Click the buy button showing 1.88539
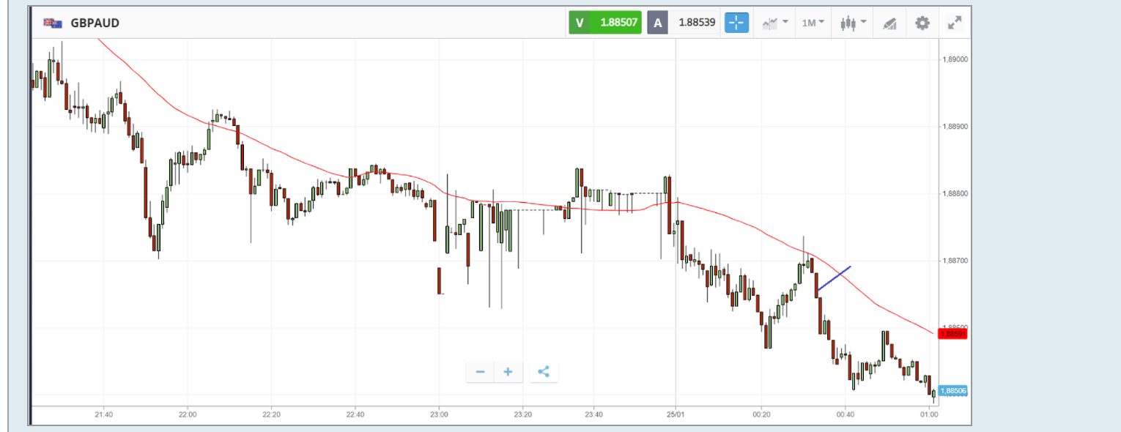 pyautogui.click(x=684, y=23)
